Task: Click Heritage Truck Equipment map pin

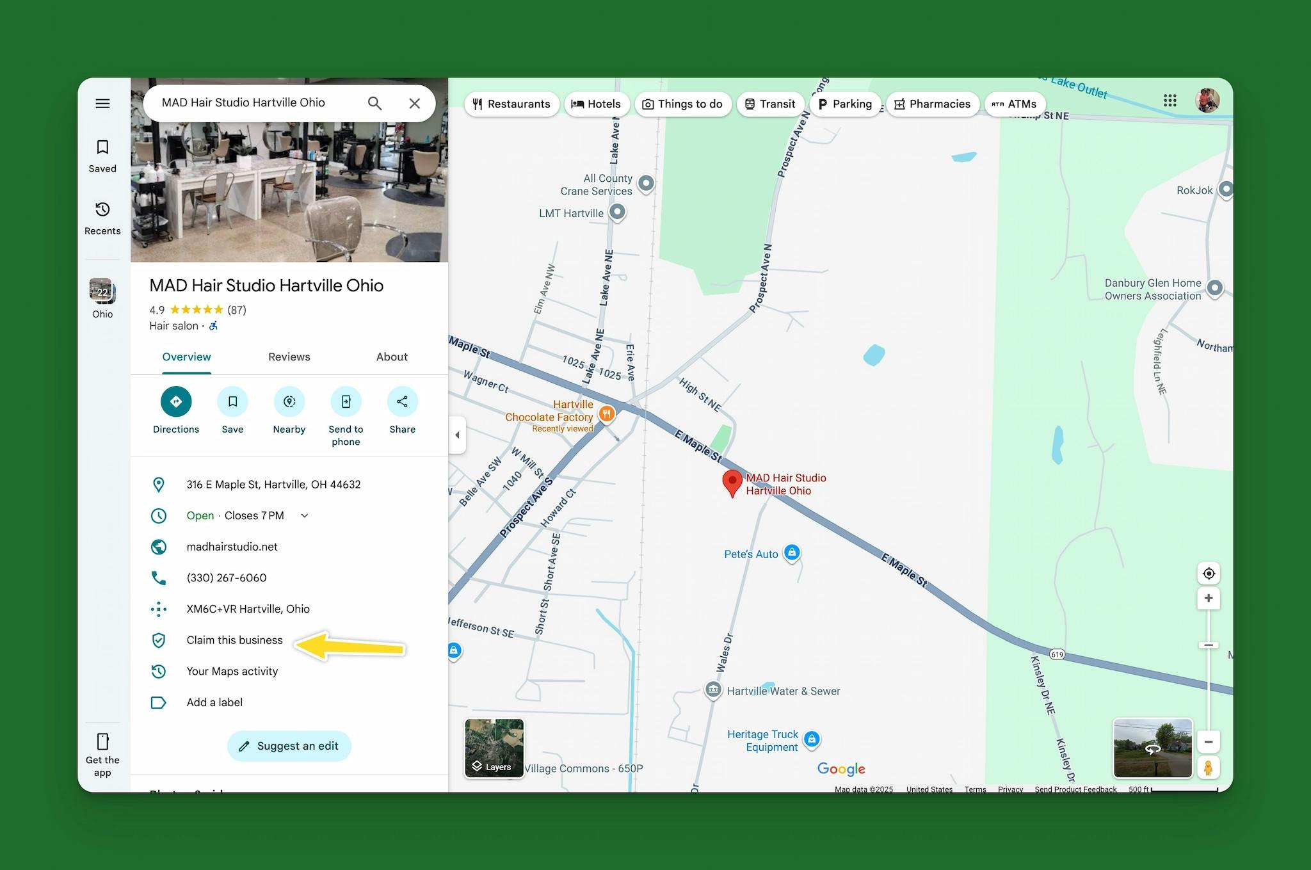Action: [x=812, y=739]
